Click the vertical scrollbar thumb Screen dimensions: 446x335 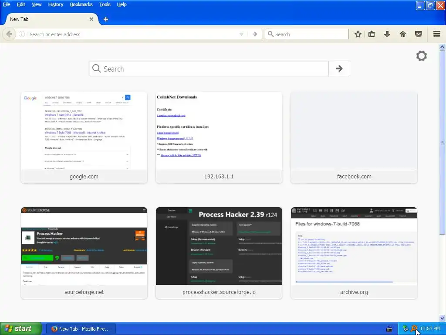[x=443, y=143]
